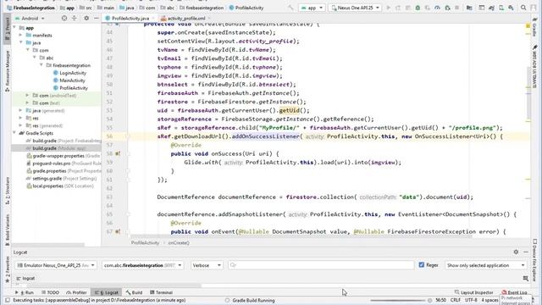The image size is (542, 305).
Task: Click the Run app play icon
Action: (x=388, y=8)
